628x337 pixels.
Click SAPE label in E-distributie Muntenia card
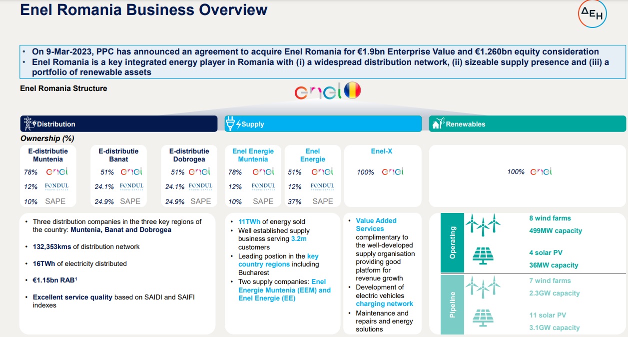(x=55, y=201)
